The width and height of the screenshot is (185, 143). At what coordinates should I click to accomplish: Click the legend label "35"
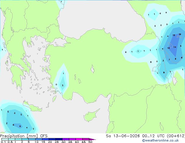70,142
